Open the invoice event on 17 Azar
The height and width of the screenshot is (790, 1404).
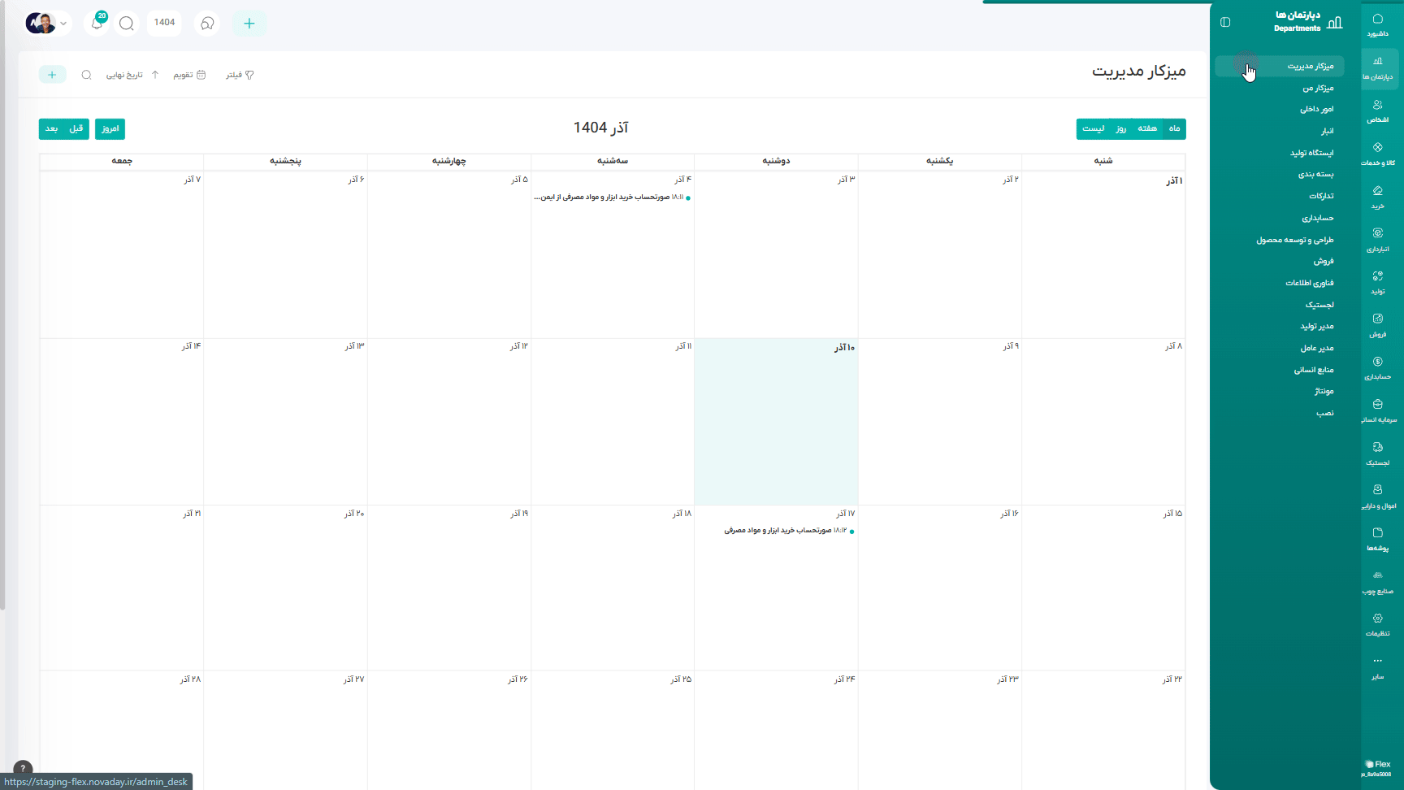pos(788,531)
